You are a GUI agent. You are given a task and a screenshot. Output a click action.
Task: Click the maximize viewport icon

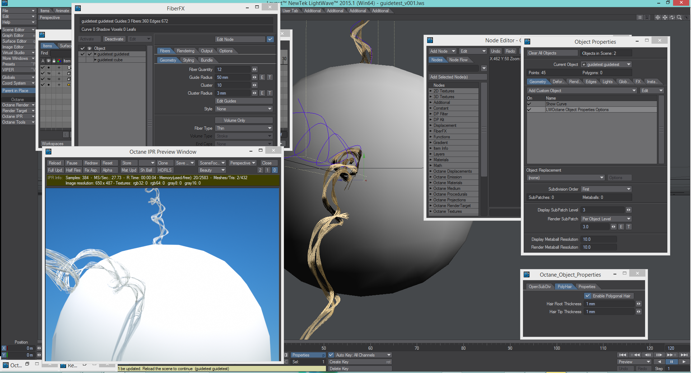coord(686,17)
